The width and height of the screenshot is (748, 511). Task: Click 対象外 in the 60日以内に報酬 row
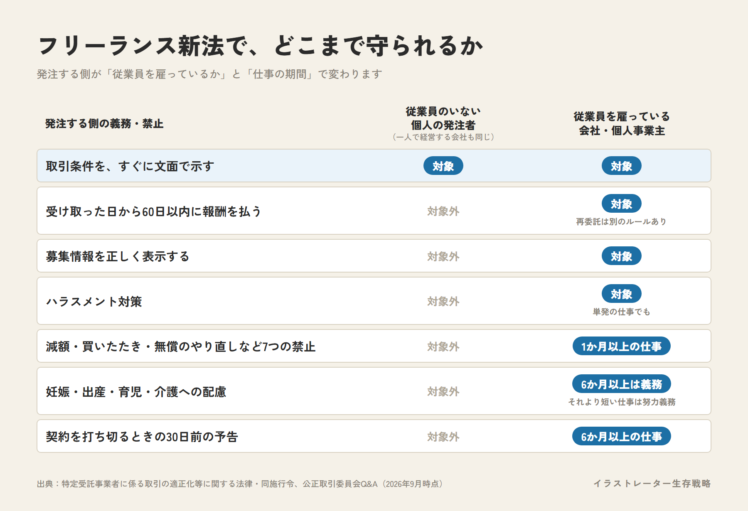[443, 211]
